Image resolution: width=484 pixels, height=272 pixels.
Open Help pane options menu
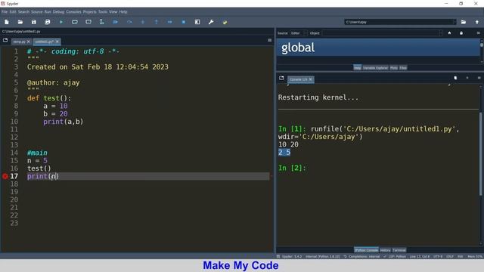pyautogui.click(x=478, y=33)
